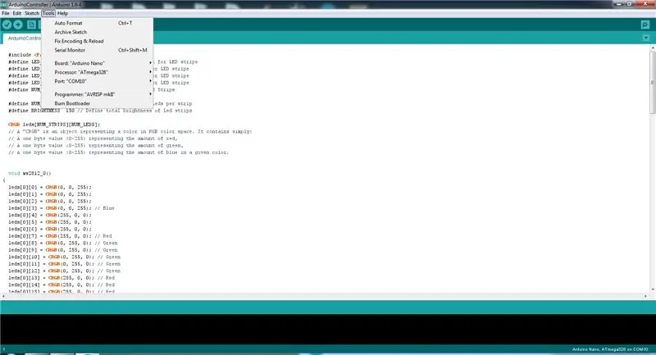
Task: Expand Programmer: "AVRISP mkII" submenu
Action: coord(97,94)
